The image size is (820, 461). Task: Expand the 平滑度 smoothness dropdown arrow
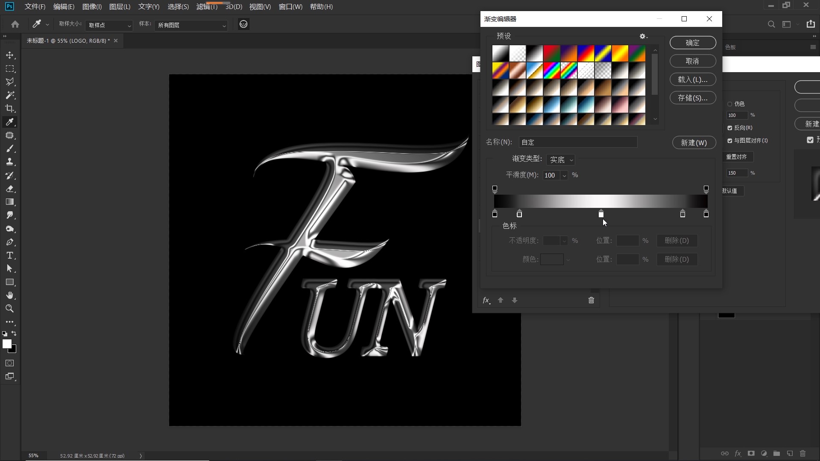(564, 175)
